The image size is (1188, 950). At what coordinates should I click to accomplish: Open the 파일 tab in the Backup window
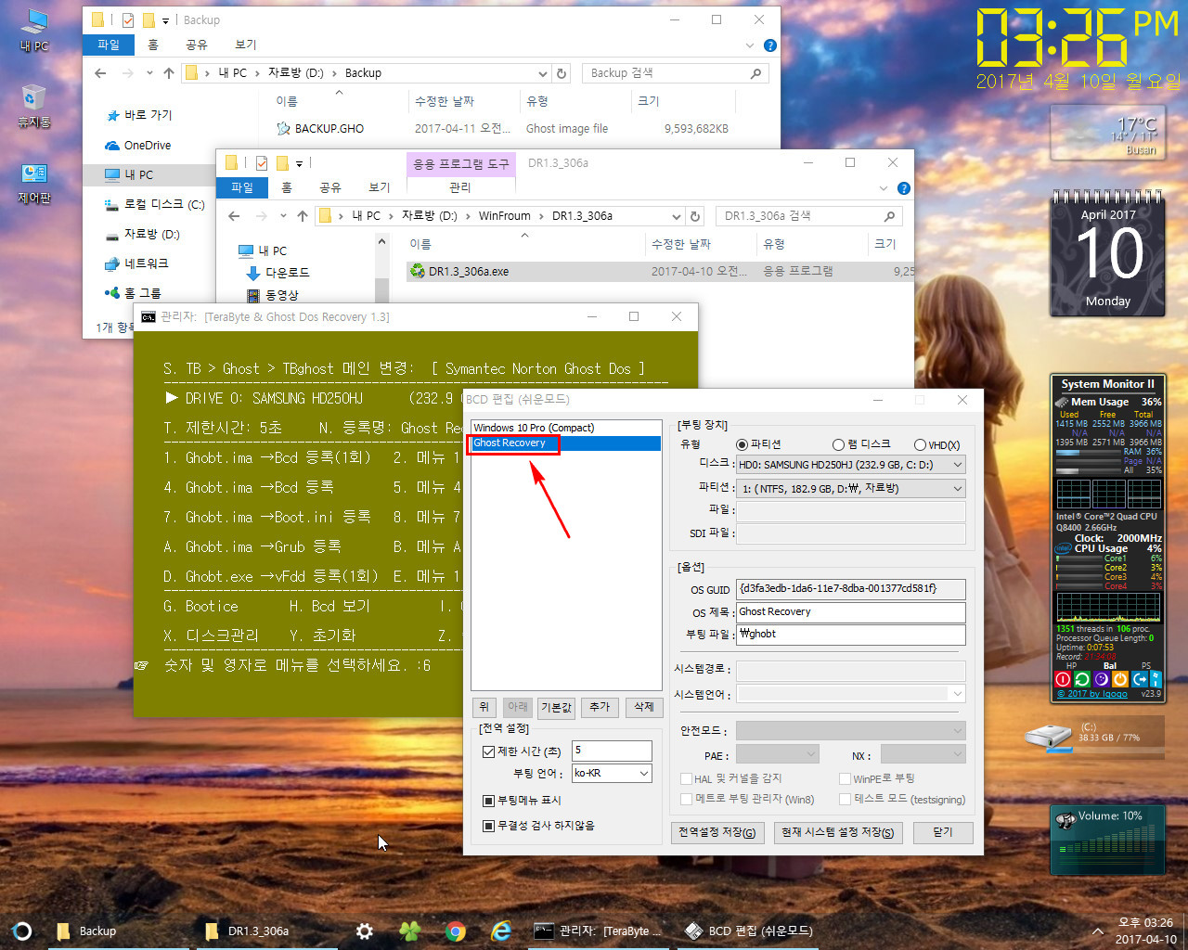point(109,45)
